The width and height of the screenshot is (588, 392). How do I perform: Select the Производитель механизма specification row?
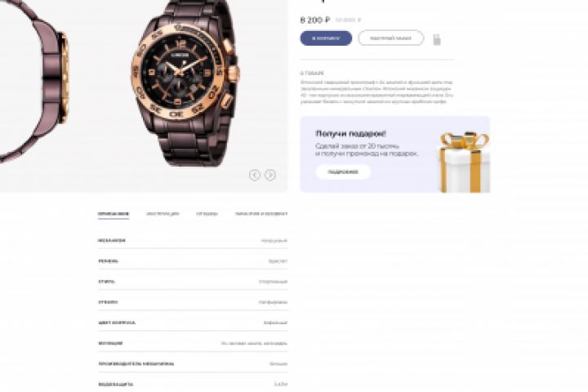click(193, 363)
